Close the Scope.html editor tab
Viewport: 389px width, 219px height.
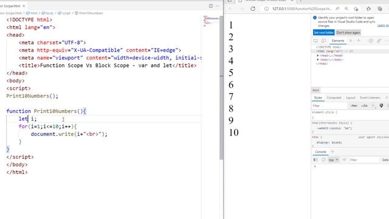24,5
